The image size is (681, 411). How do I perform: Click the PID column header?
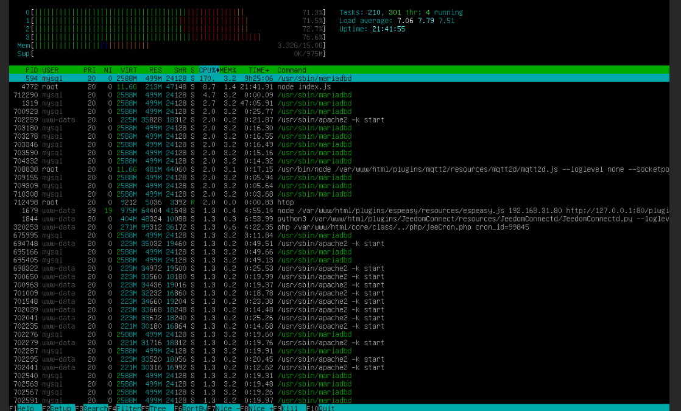32,70
